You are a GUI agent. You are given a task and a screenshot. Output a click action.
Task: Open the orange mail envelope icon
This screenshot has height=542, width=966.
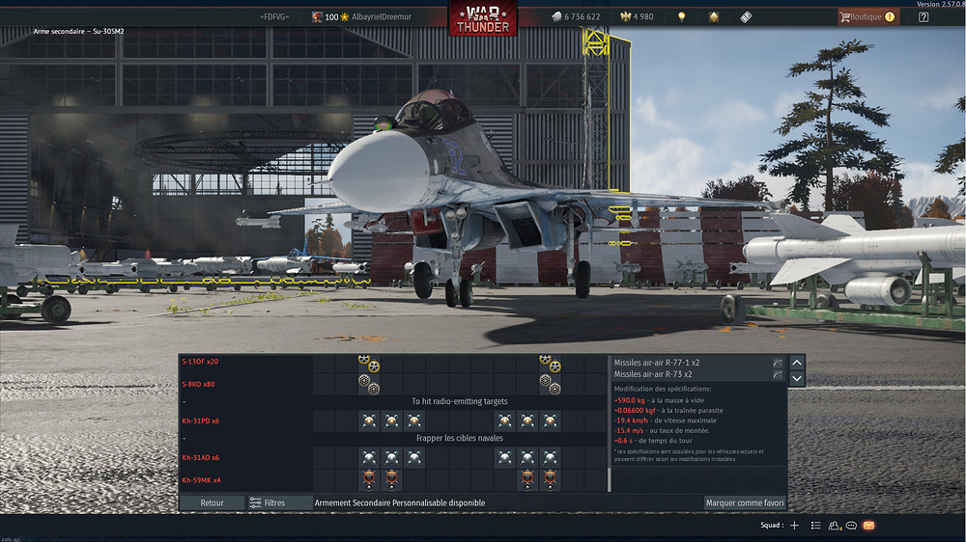coord(868,526)
